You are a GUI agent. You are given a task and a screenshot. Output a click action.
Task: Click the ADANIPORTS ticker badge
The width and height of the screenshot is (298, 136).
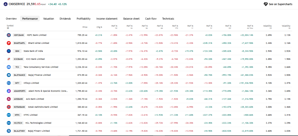point(19,91)
